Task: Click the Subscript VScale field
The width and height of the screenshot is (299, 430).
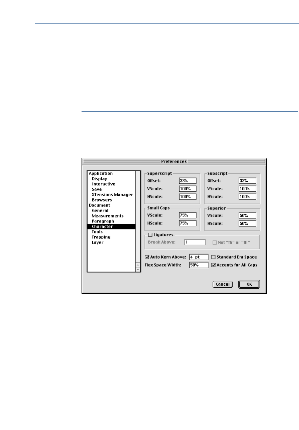Action: pyautogui.click(x=248, y=189)
